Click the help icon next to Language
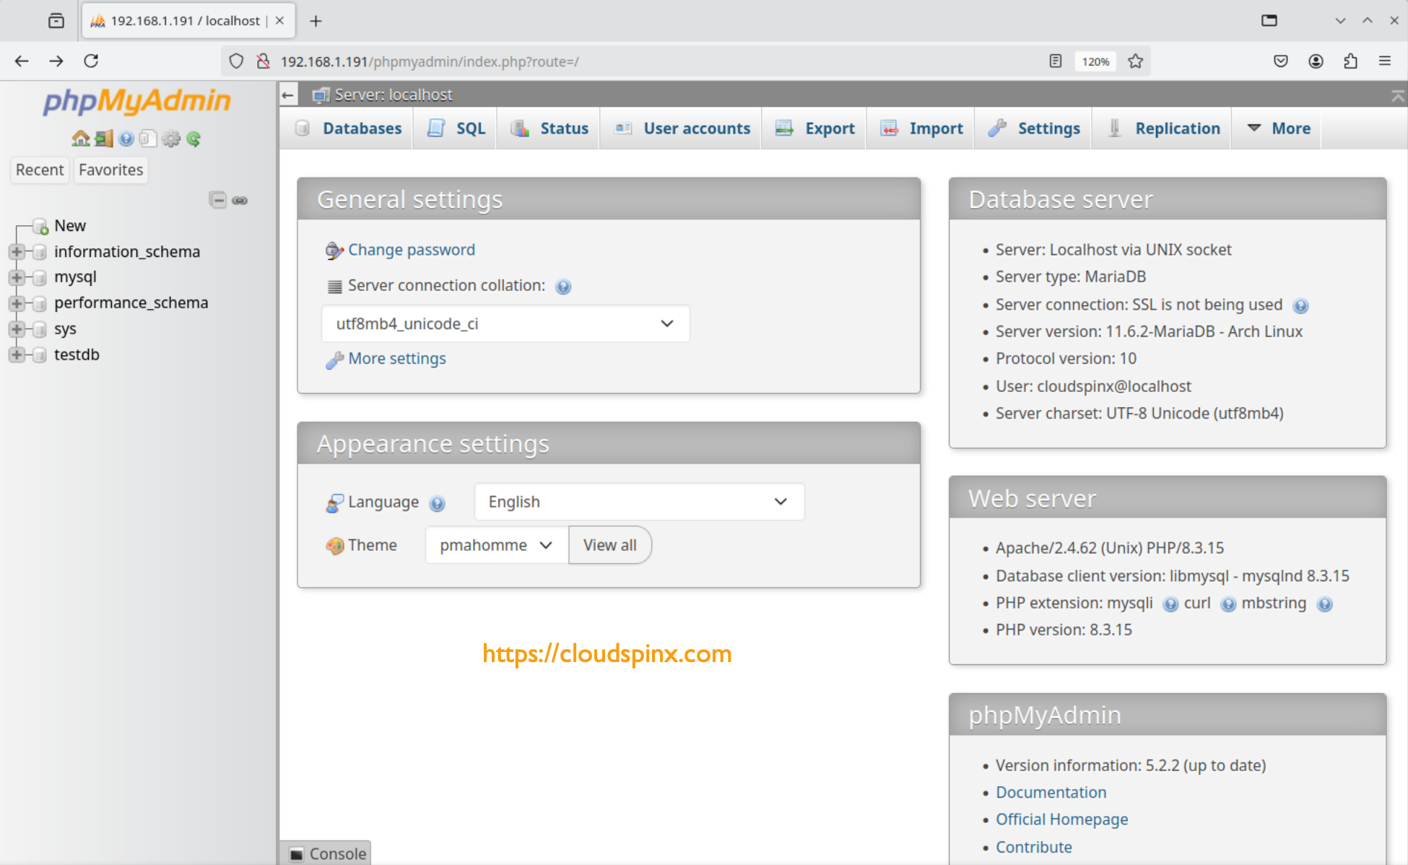This screenshot has height=865, width=1408. pyautogui.click(x=437, y=504)
